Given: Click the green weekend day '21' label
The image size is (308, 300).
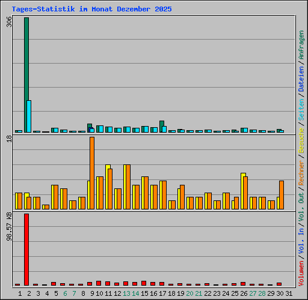Looking at the screenshot, I should 199,293.
